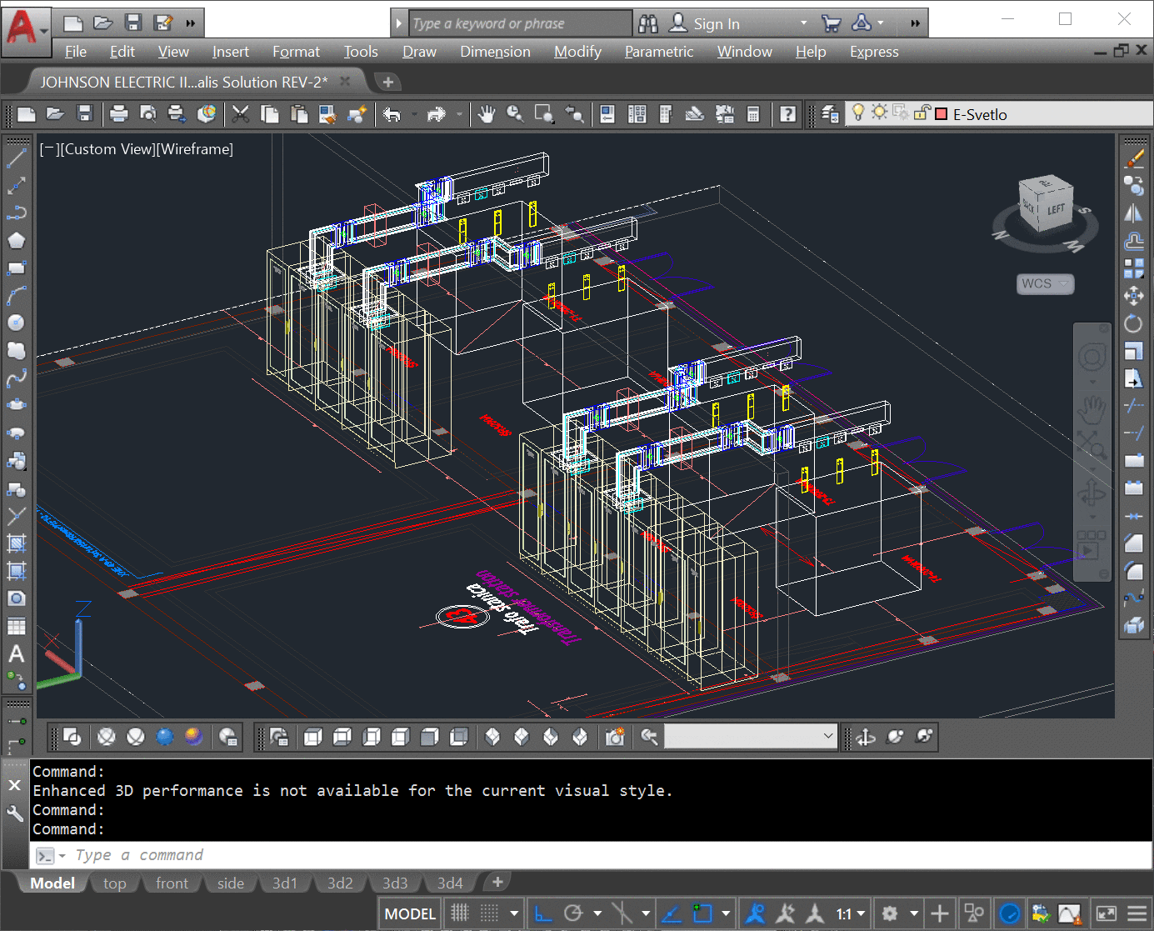Select the Line draw tool
This screenshot has height=931, width=1154.
coord(17,158)
